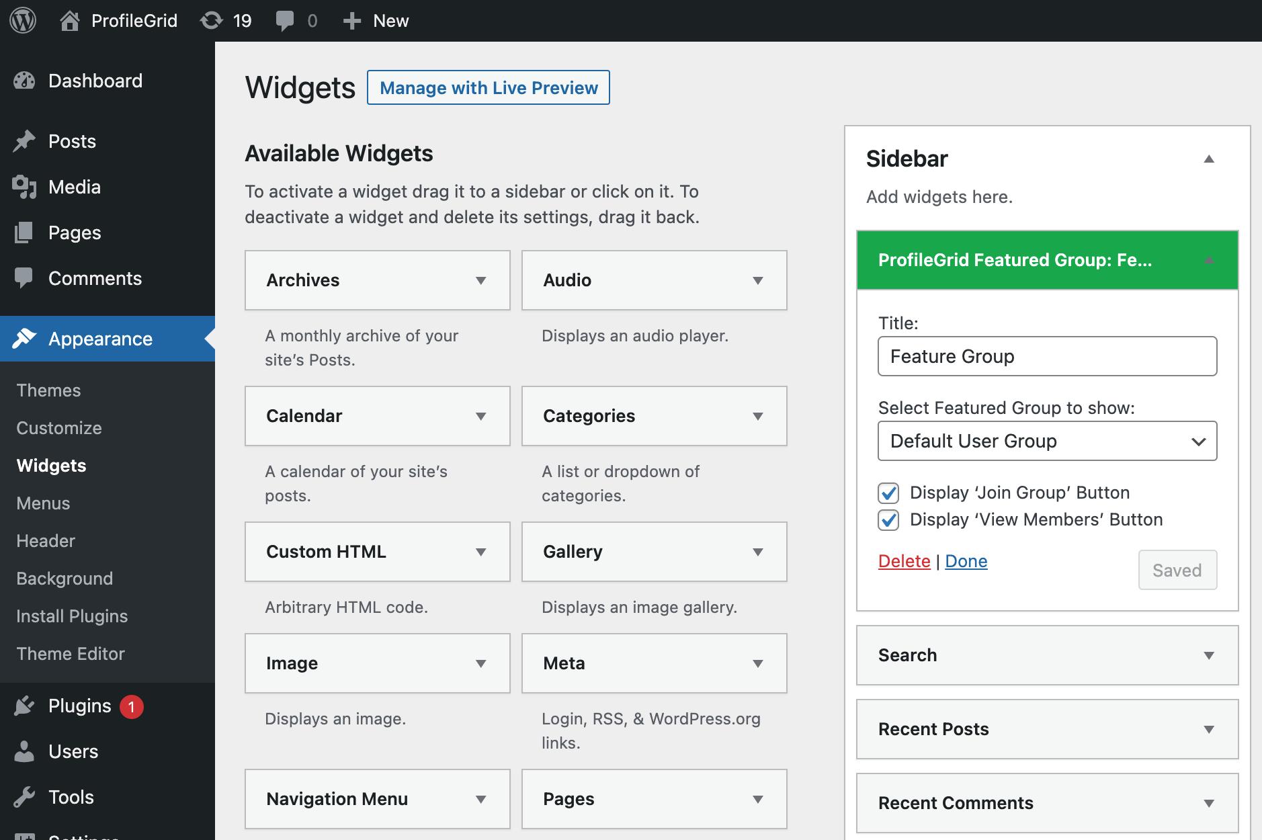Open the Select Featured Group dropdown

click(x=1047, y=441)
